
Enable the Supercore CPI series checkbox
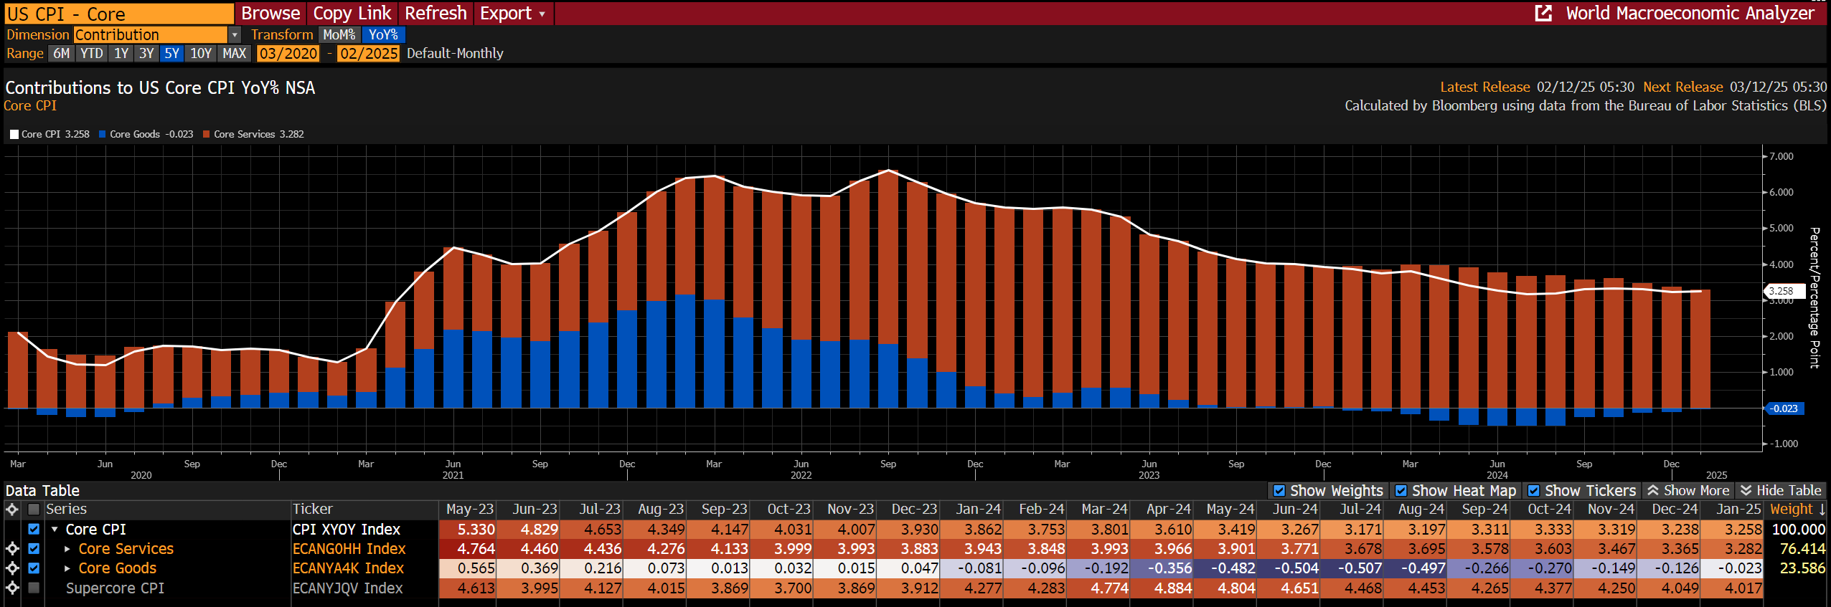click(x=34, y=588)
